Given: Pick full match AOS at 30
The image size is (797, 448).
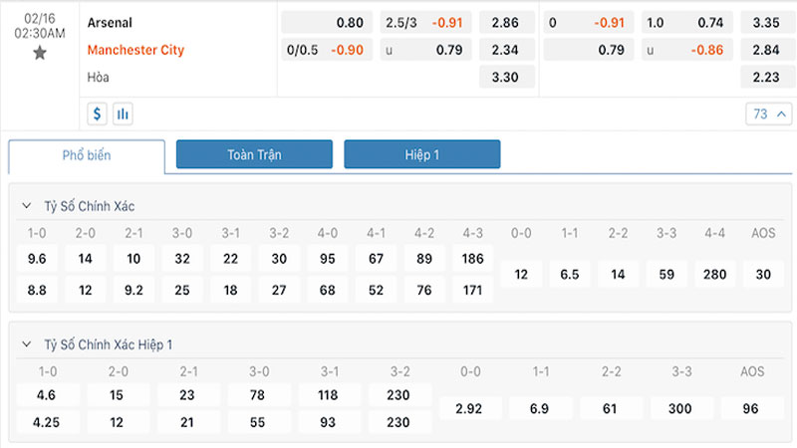Looking at the screenshot, I should click(x=763, y=275).
